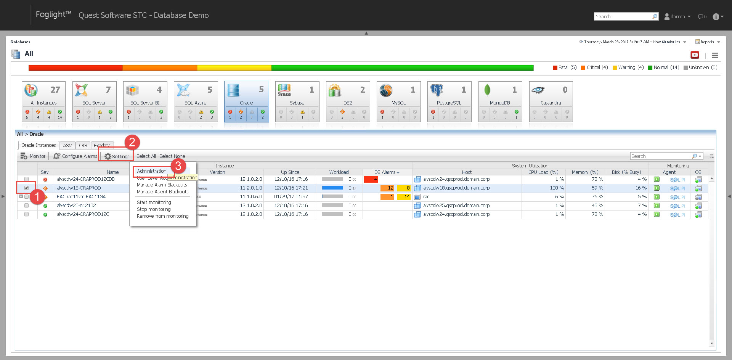The height and width of the screenshot is (360, 732).
Task: Select the DB2 tile
Action: 348,101
